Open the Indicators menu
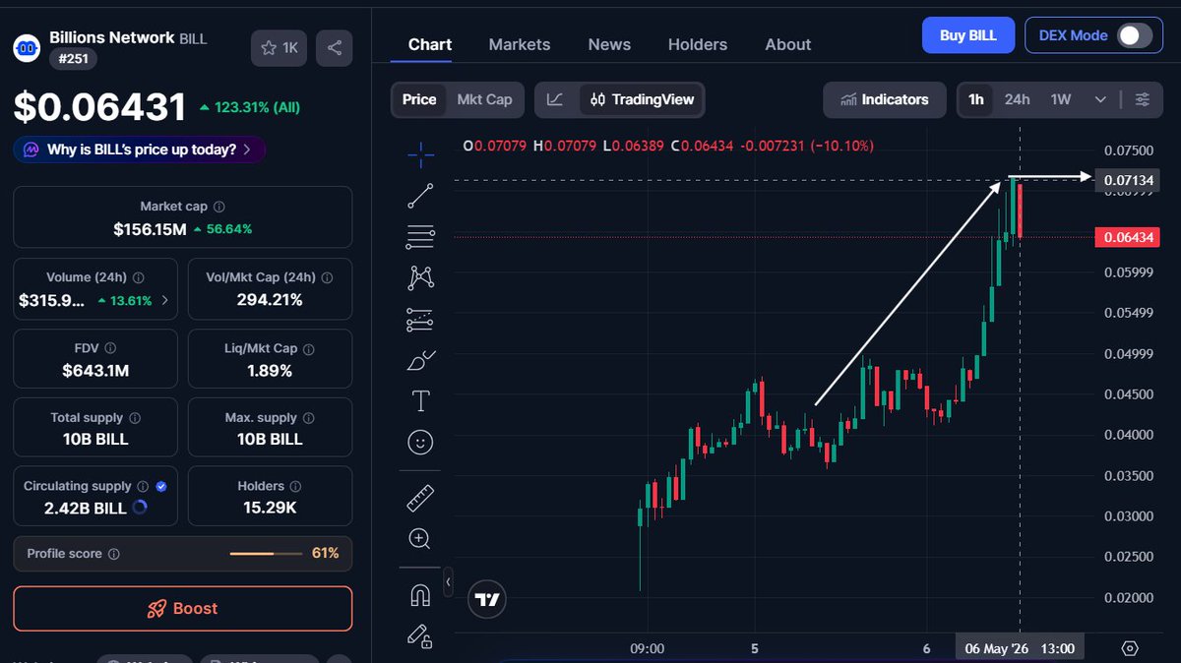 click(885, 99)
